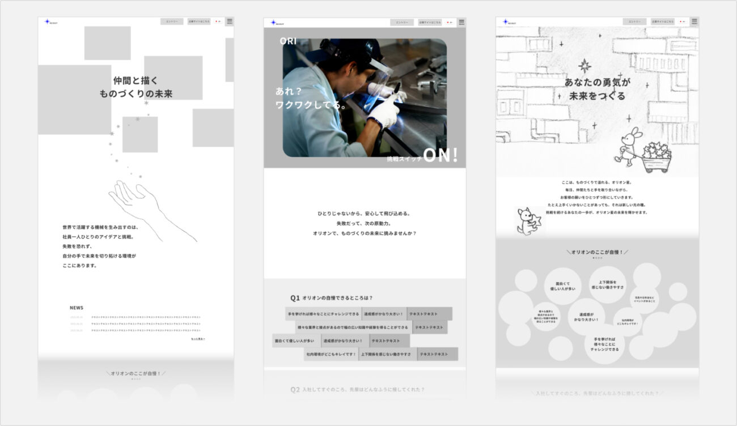Click welder hero photo in middle mockup
Viewport: 737px width, 426px height.
pyautogui.click(x=364, y=97)
